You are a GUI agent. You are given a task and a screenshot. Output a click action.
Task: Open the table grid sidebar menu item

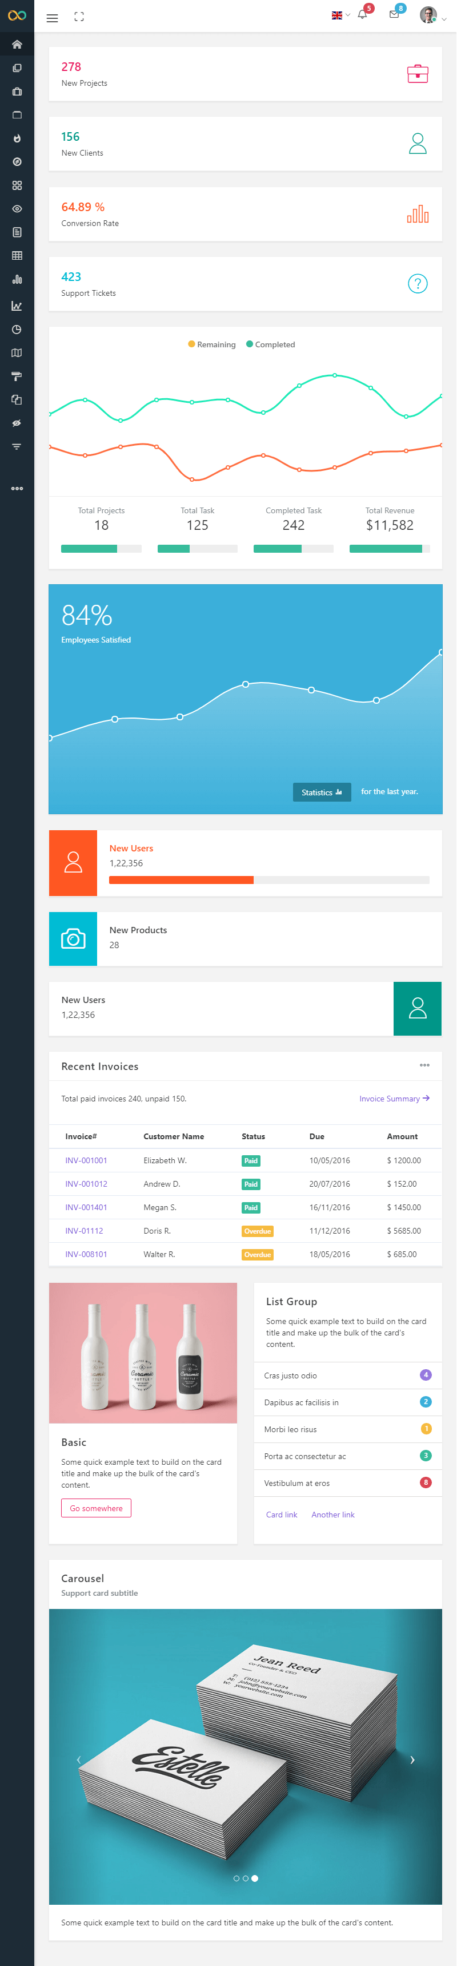(17, 256)
